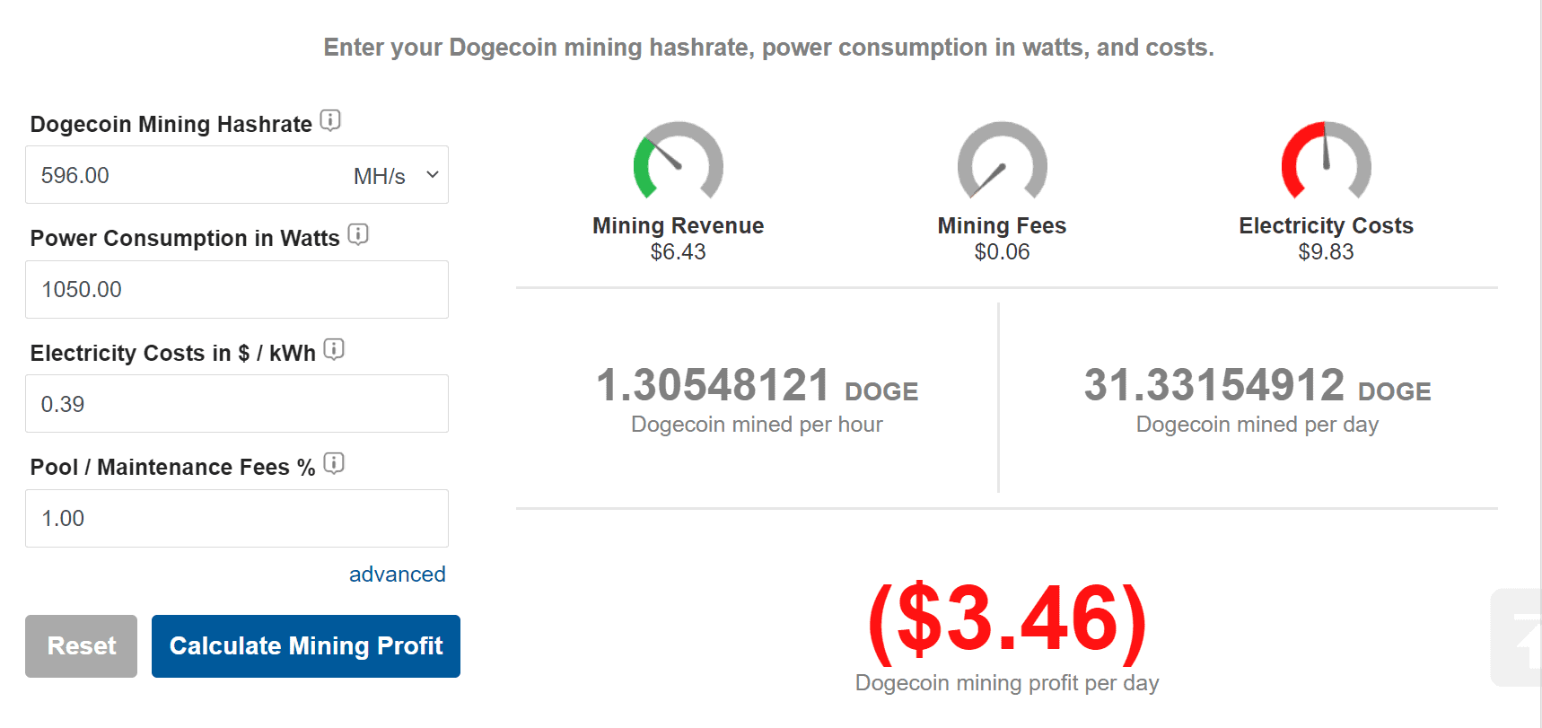Click info icon beside Electricity Costs label
1542x728 pixels.
[x=334, y=349]
